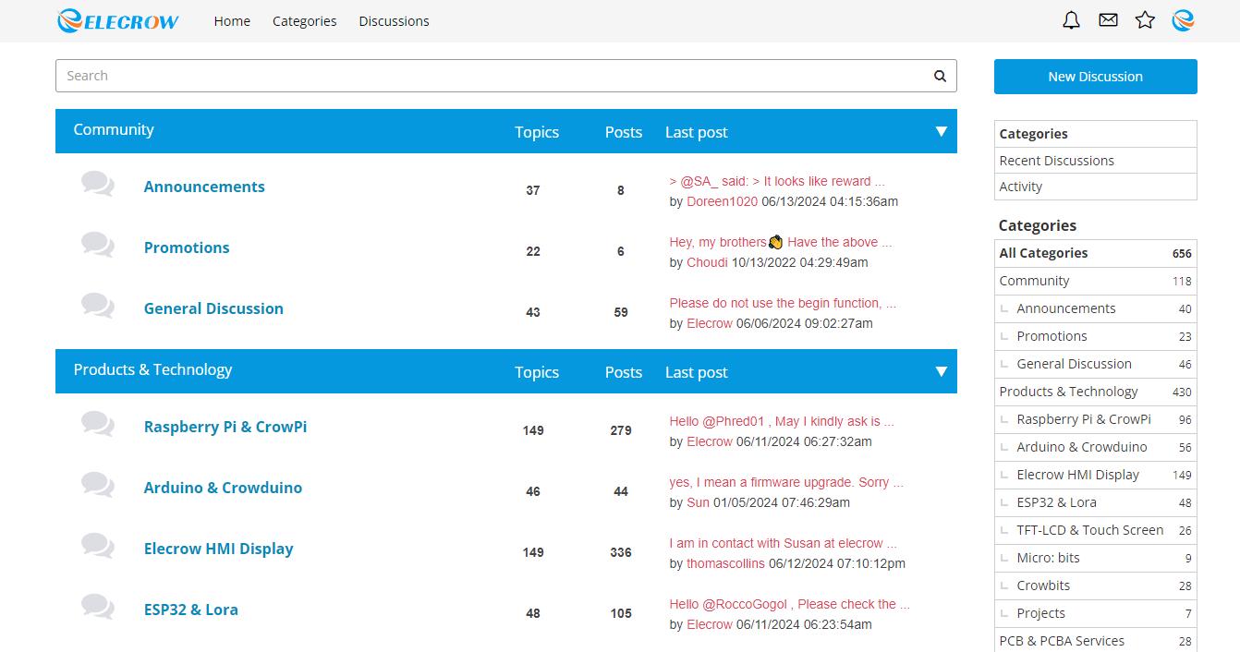Screen dimensions: 1240x652
Task: Select Activity in sidebar
Action: pos(1096,186)
